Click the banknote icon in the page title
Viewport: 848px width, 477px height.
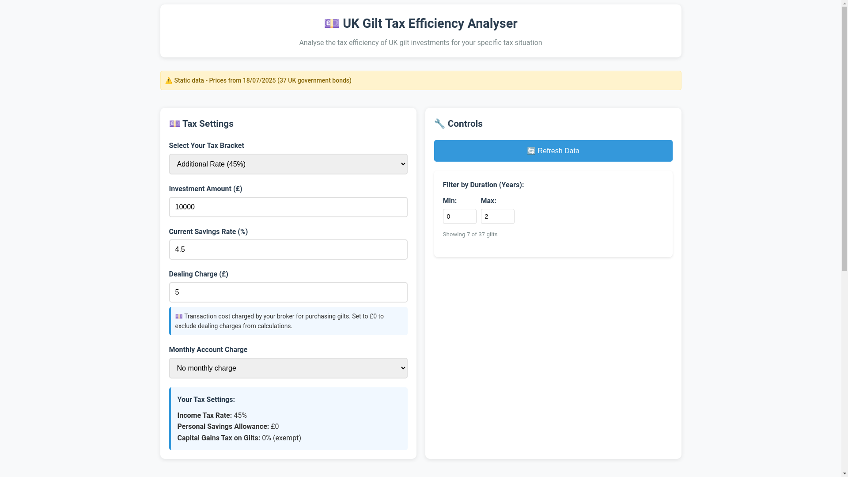332,23
